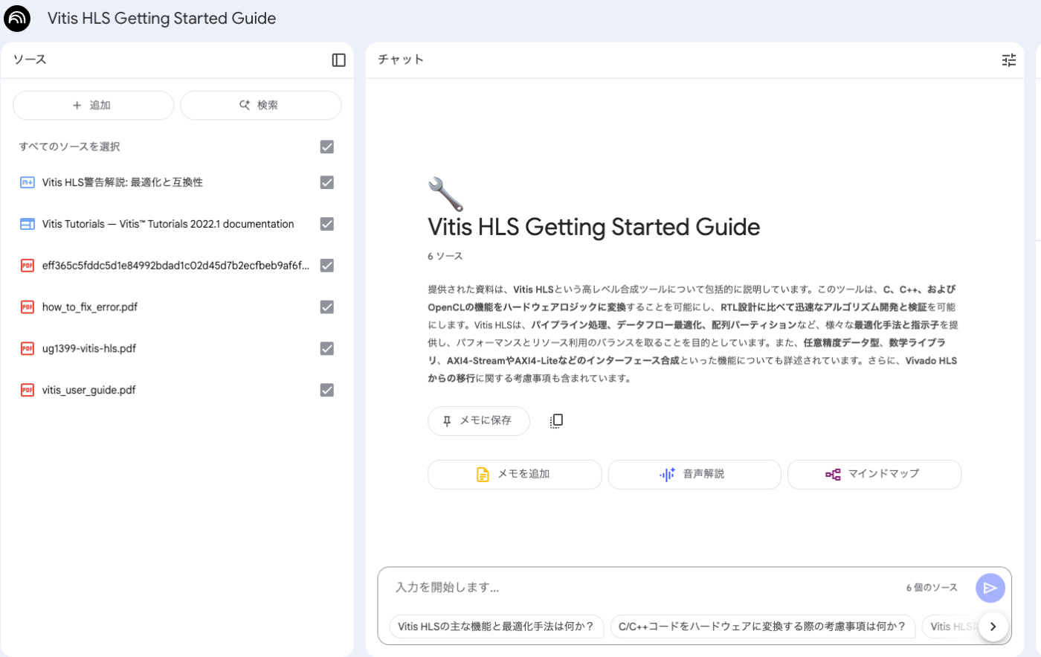The height and width of the screenshot is (657, 1041).
Task: Click the large Vitis HLS Getting Started Guide heading
Action: click(593, 227)
